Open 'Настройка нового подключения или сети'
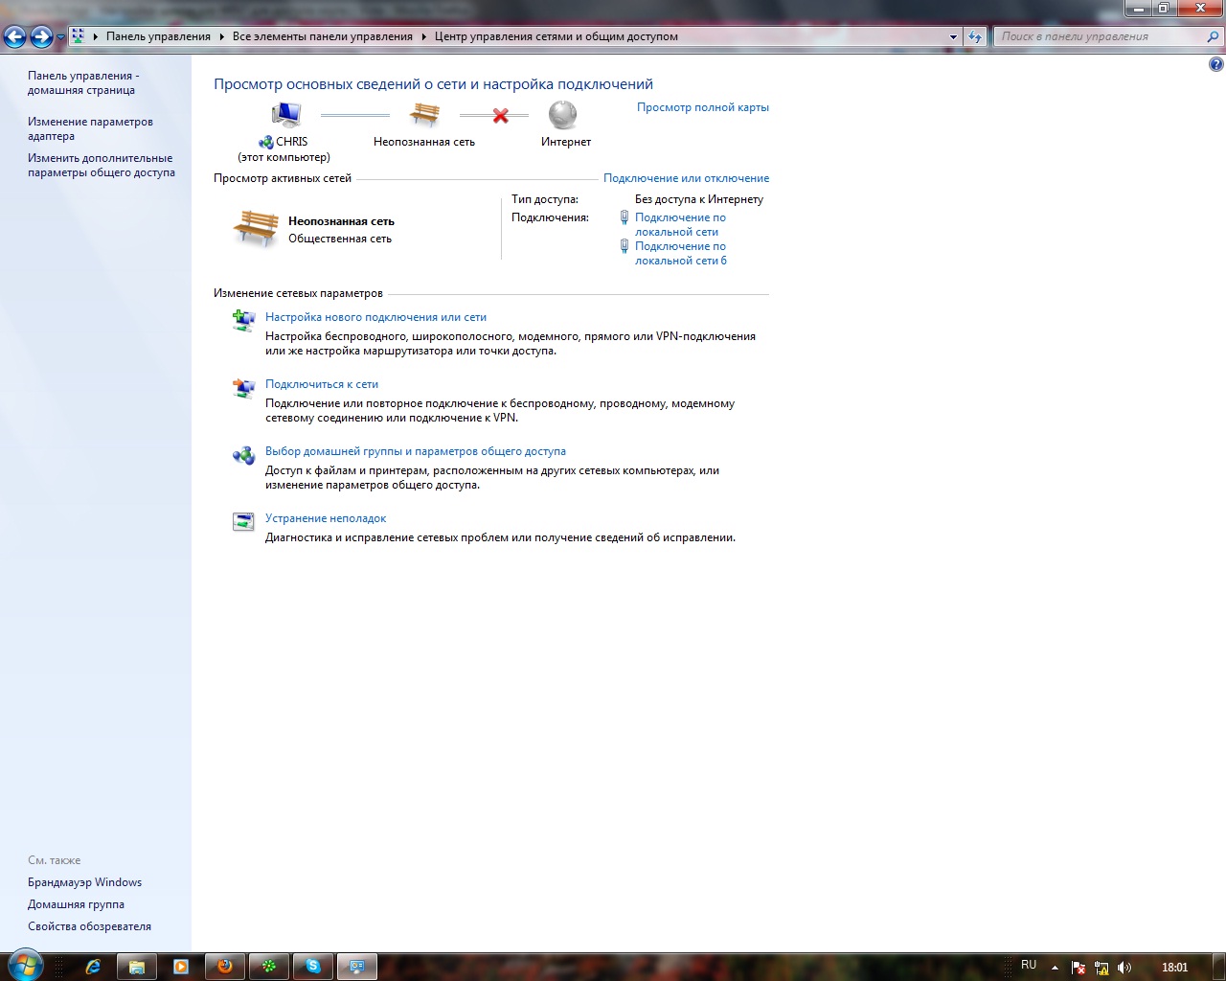Viewport: 1226px width, 981px height. pos(375,317)
